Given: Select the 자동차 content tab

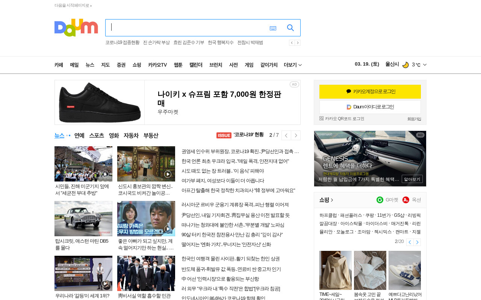Looking at the screenshot, I should tap(131, 135).
